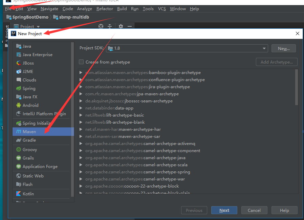
Task: Choose the Java Enterprise icon
Action: (19, 55)
